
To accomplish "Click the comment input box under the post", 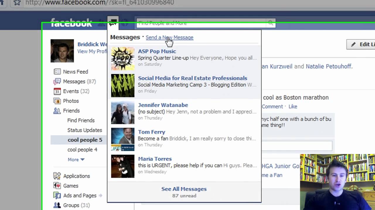I will tap(297, 146).
